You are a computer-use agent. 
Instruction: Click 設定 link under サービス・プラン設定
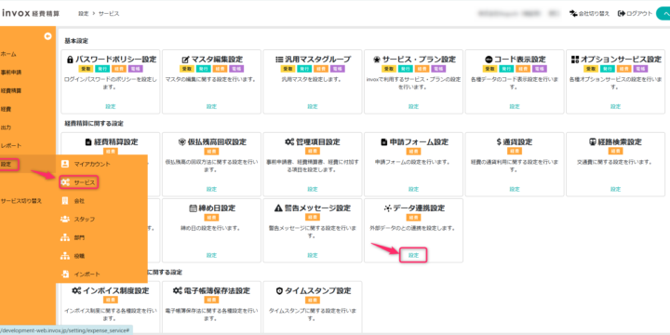point(413,106)
